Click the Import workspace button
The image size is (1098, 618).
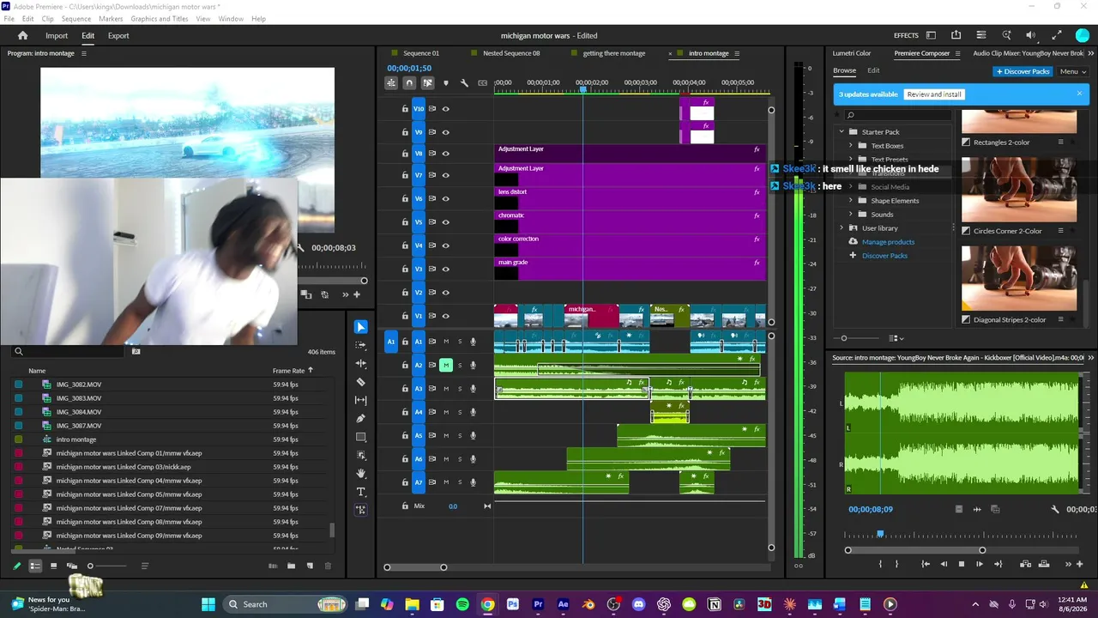coord(57,35)
